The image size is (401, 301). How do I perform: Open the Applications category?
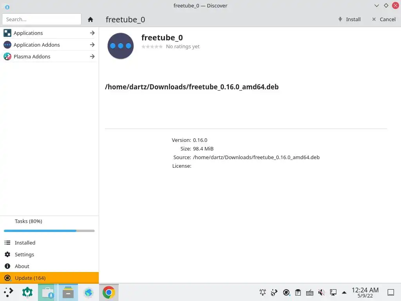(49, 33)
